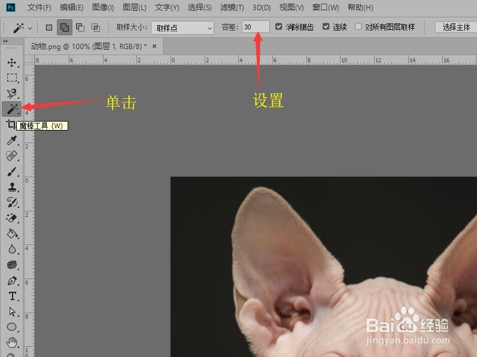Enable 对所有图层取样 checkbox
The image size is (477, 357).
point(358,27)
